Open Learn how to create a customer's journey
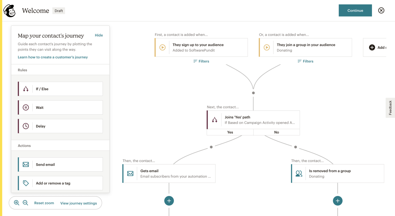This screenshot has width=395, height=216. pos(53,57)
